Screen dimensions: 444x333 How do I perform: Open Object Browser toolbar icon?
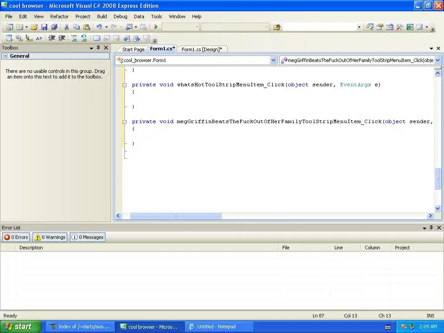click(390, 27)
